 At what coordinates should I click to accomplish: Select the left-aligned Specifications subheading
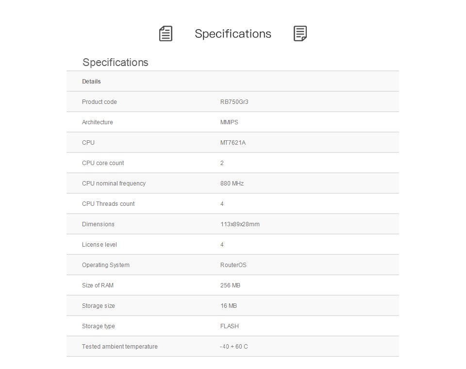point(116,63)
